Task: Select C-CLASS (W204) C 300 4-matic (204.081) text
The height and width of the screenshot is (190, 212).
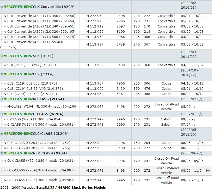Action: (x=41, y=125)
